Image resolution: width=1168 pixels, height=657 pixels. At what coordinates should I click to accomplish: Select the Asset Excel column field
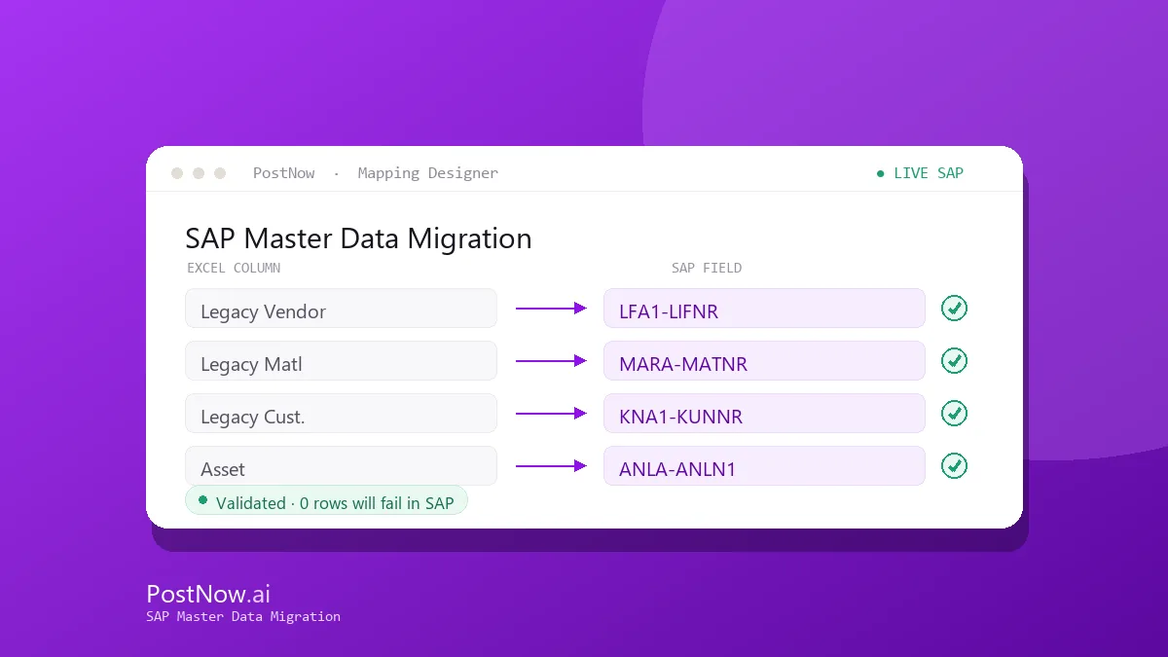point(341,466)
